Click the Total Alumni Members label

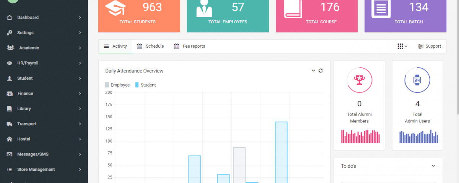[359, 117]
